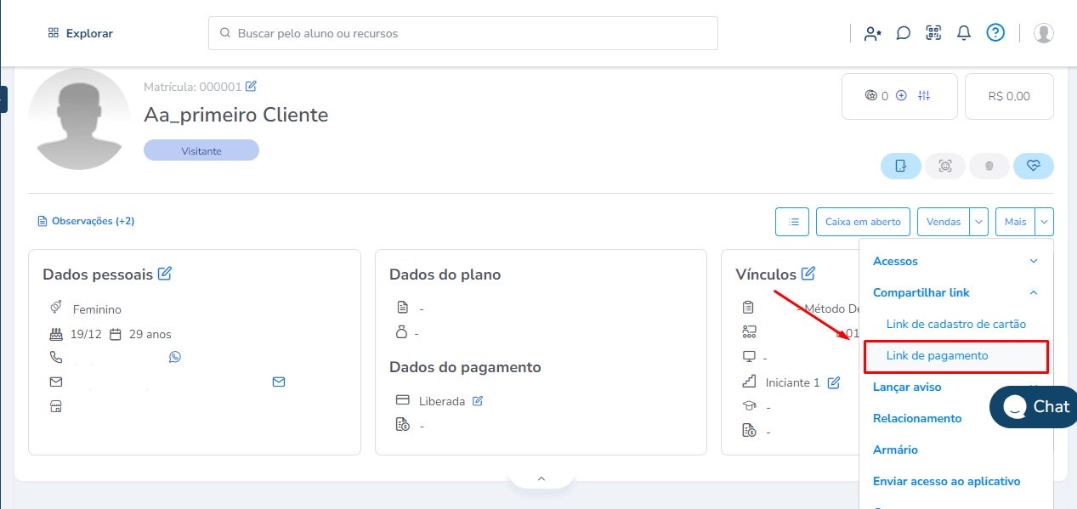The height and width of the screenshot is (509, 1077).
Task: Click the facial recognition pill button
Action: click(x=944, y=166)
